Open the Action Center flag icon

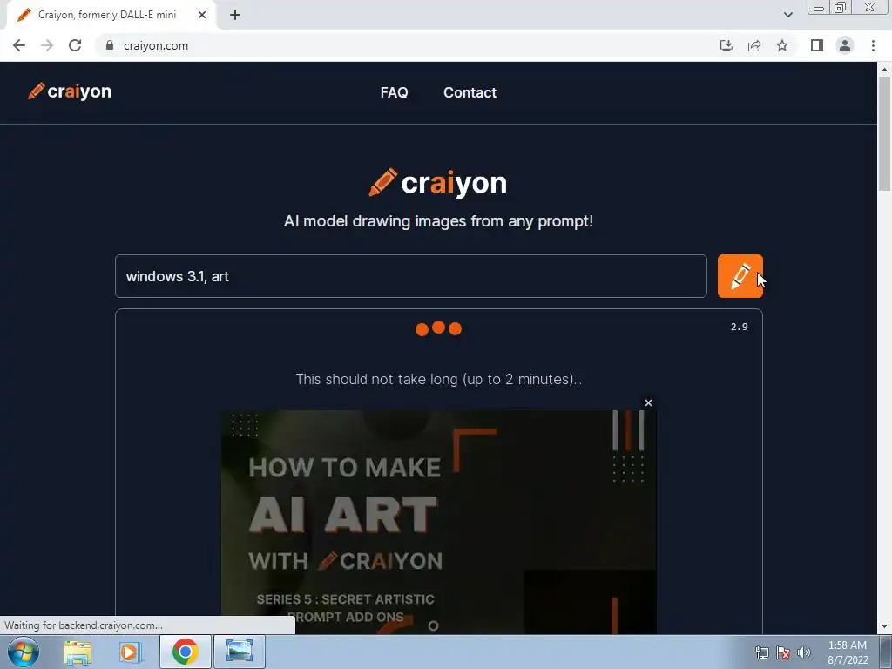783,652
